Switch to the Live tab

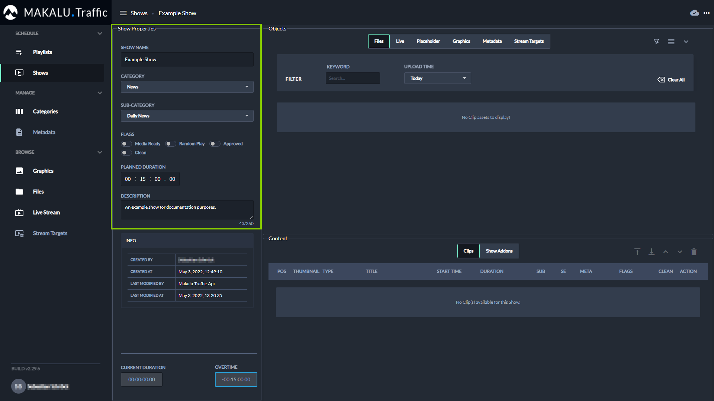(x=400, y=41)
